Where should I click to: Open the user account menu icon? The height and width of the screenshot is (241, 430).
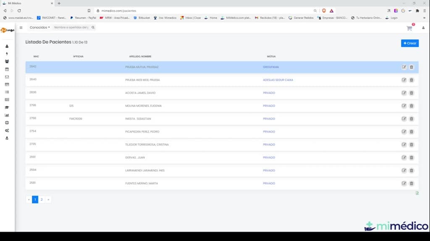[423, 28]
